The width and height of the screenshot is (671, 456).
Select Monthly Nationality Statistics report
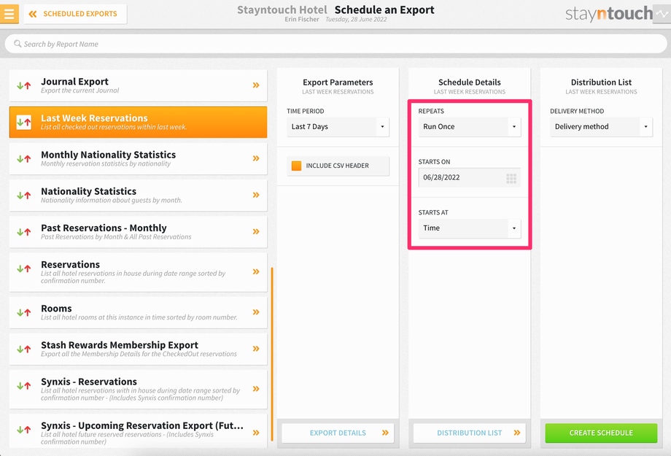tap(139, 158)
